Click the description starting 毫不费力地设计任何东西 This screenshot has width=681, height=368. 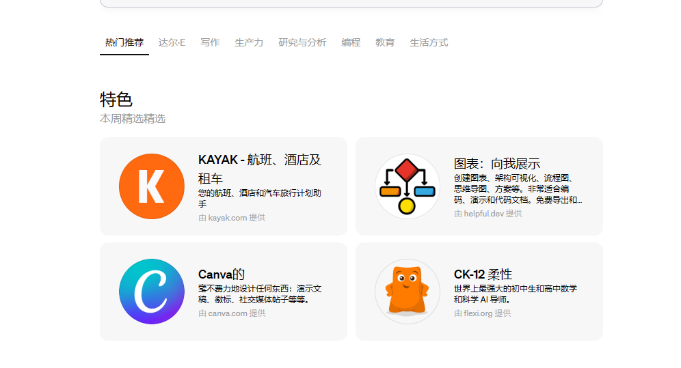pos(260,294)
